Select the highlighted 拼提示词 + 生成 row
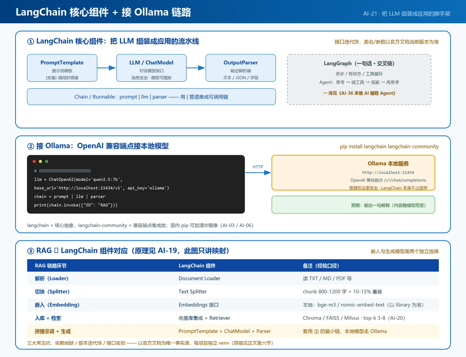Image resolution: width=466 pixels, height=357 pixels. [x=233, y=331]
